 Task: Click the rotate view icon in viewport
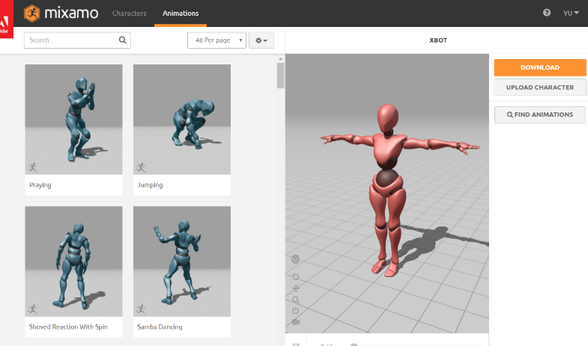coord(296,277)
